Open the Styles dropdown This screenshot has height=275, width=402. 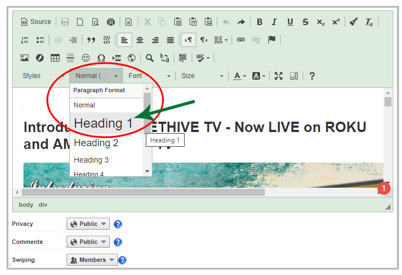[44, 76]
